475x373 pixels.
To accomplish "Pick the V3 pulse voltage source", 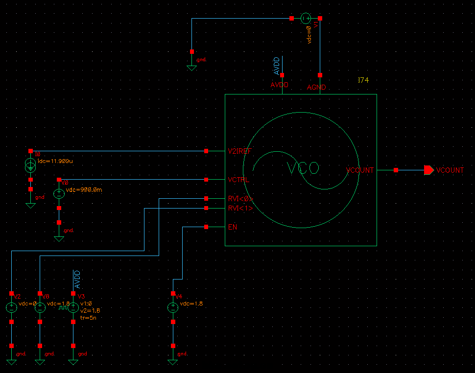I will (x=73, y=307).
